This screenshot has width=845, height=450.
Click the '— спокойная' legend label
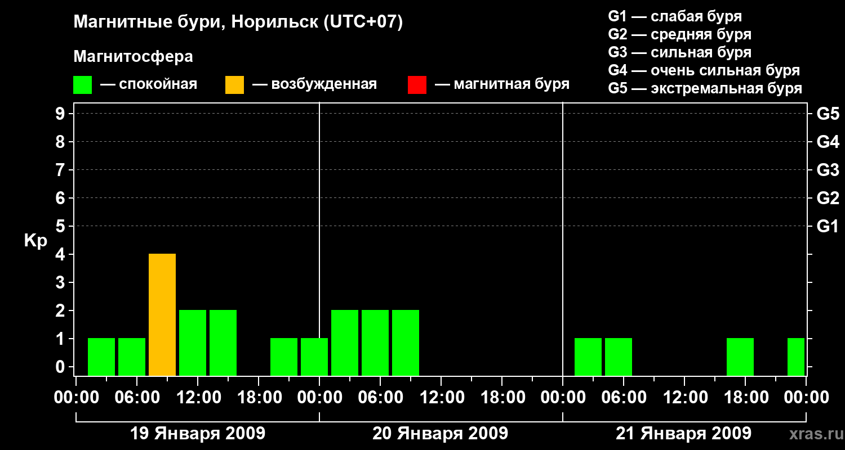[149, 84]
